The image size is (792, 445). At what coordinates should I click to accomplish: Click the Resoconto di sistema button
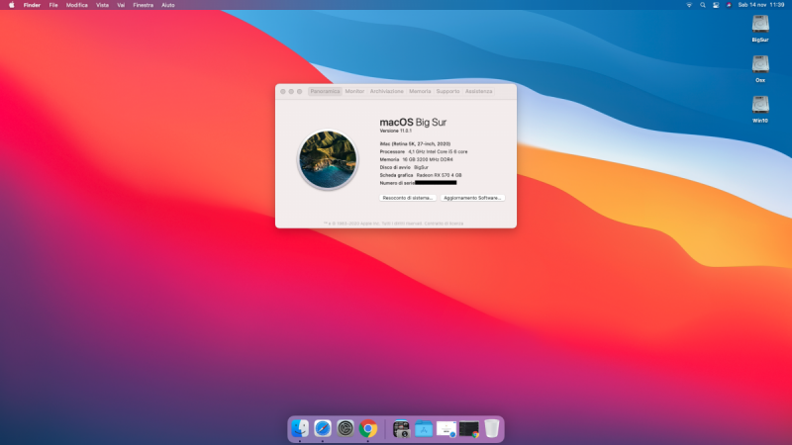coord(408,198)
